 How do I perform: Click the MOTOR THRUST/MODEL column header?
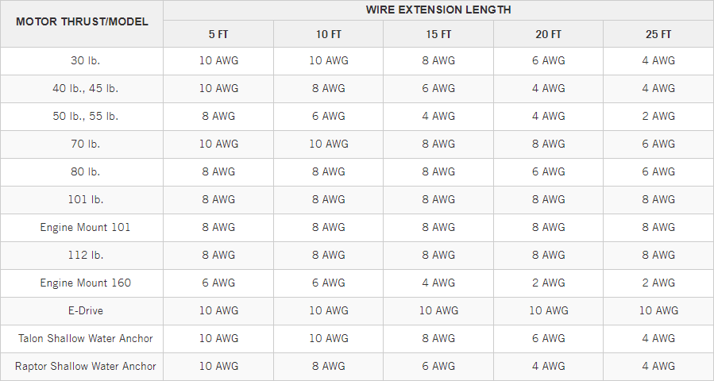point(82,21)
